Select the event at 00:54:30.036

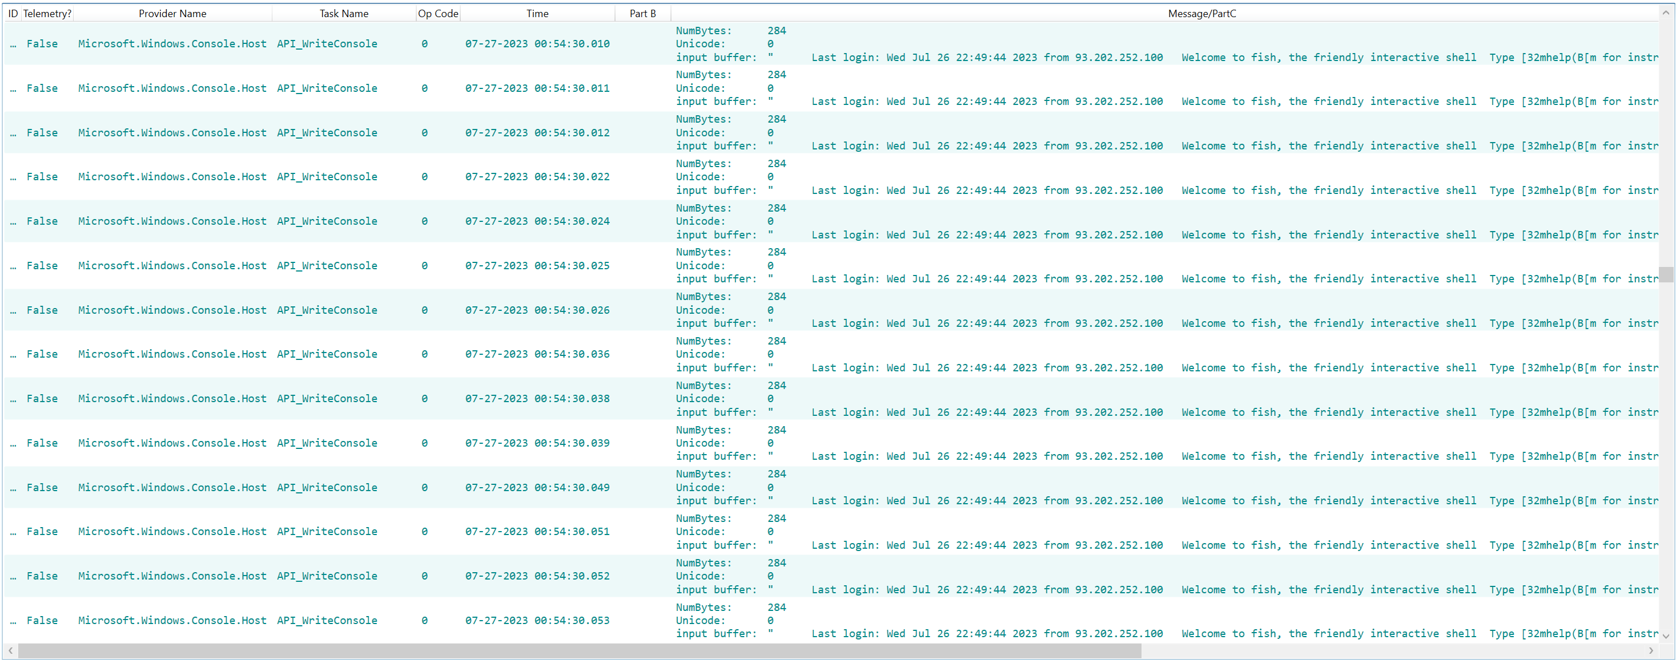point(537,354)
